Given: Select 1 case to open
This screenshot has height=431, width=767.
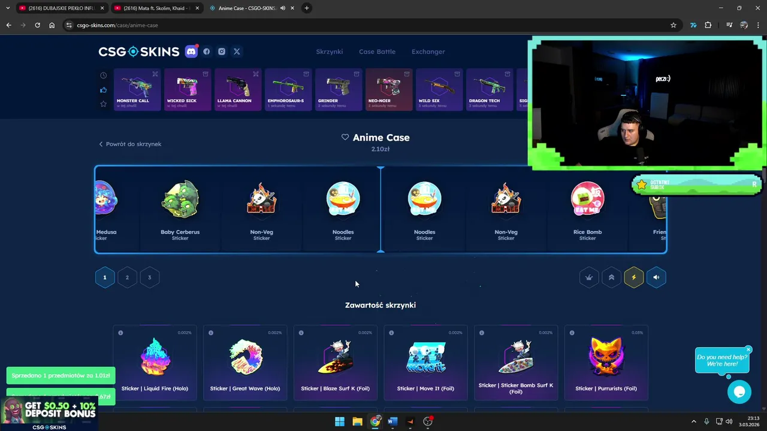Looking at the screenshot, I should coord(105,277).
